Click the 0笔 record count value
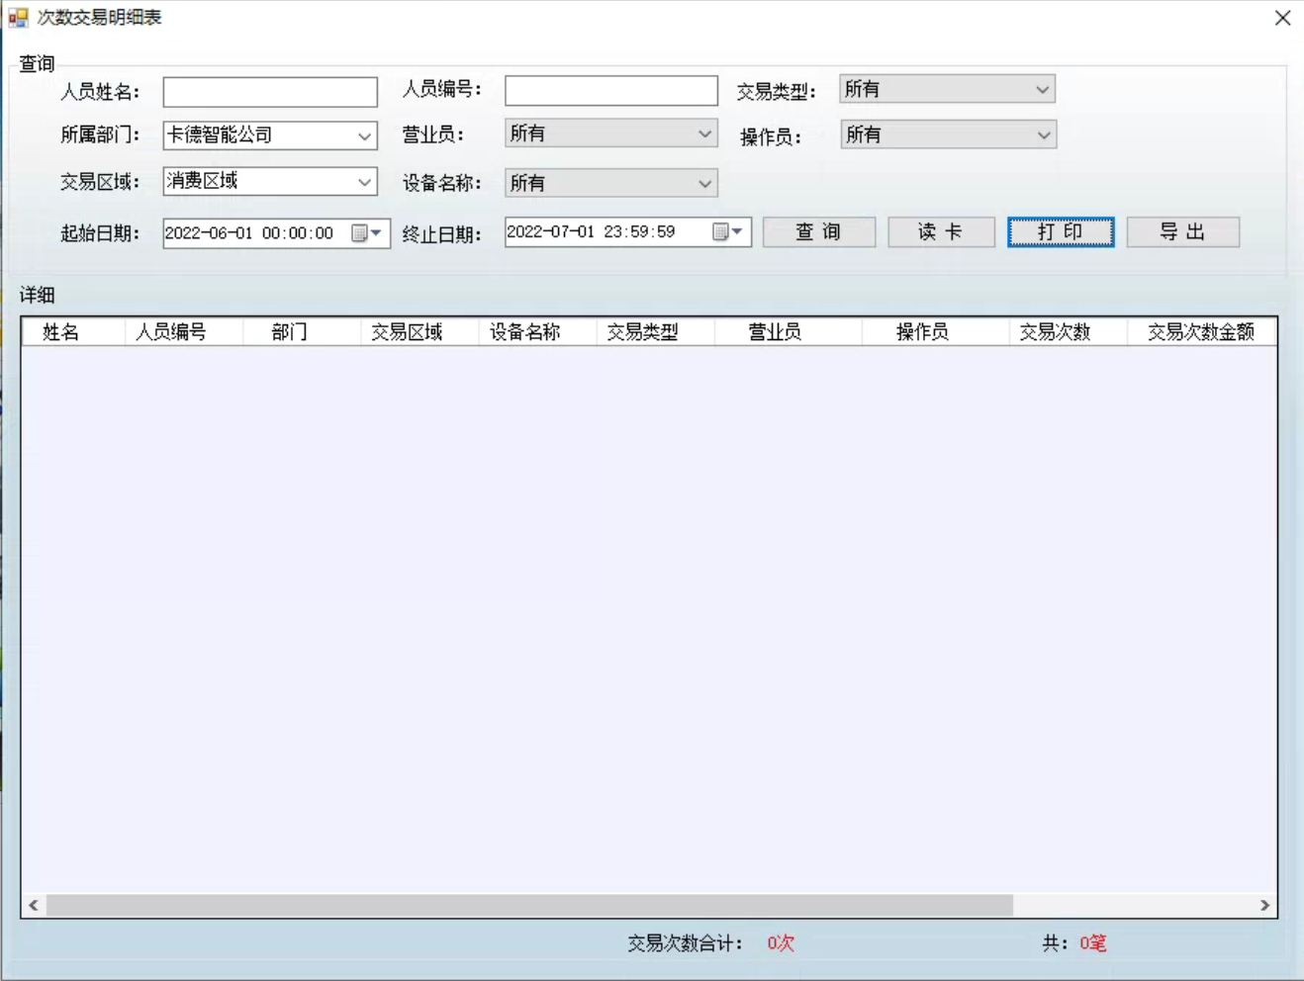 (1093, 943)
